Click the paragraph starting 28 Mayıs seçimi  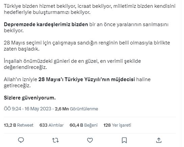click(87, 46)
